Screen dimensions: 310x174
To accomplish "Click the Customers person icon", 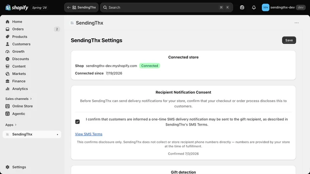I will click(x=7, y=44).
